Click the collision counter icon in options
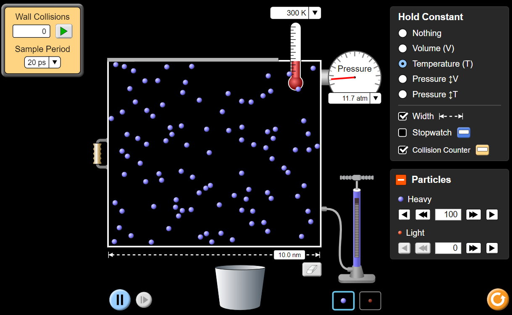The height and width of the screenshot is (315, 512). 482,150
